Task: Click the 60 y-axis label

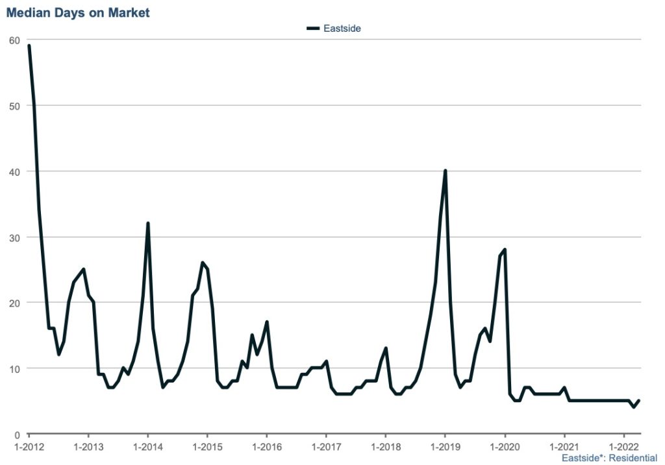Action: (14, 40)
